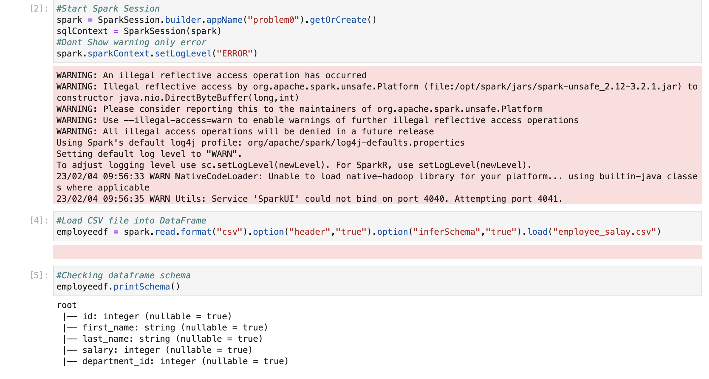
Task: Click the [5] cell execution prompt
Action: [39, 275]
